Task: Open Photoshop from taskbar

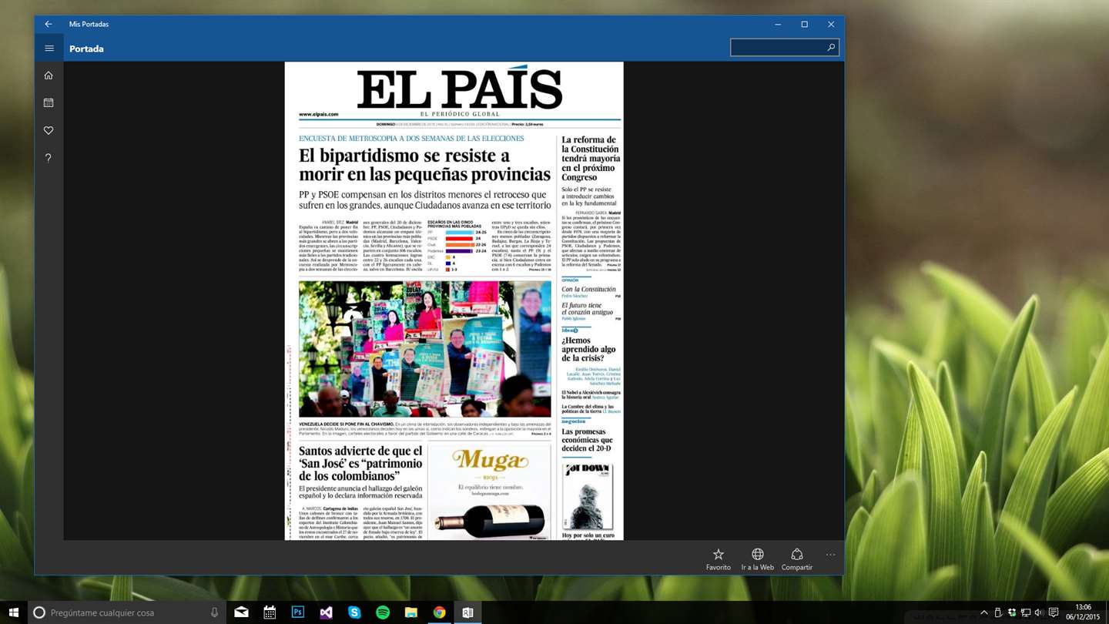Action: click(298, 612)
